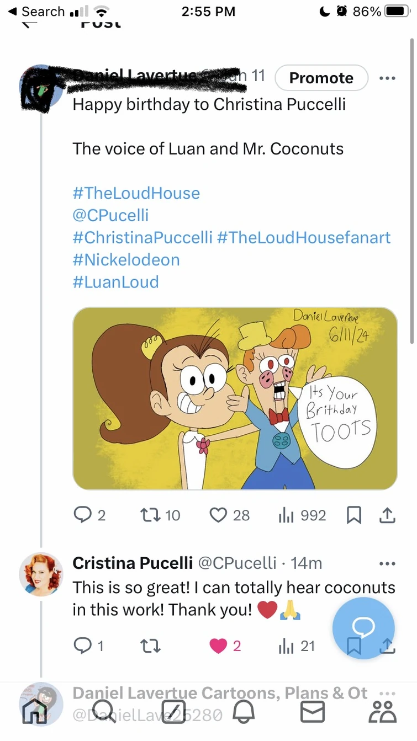
Task: Bookmark the birthday post
Action: 354,515
